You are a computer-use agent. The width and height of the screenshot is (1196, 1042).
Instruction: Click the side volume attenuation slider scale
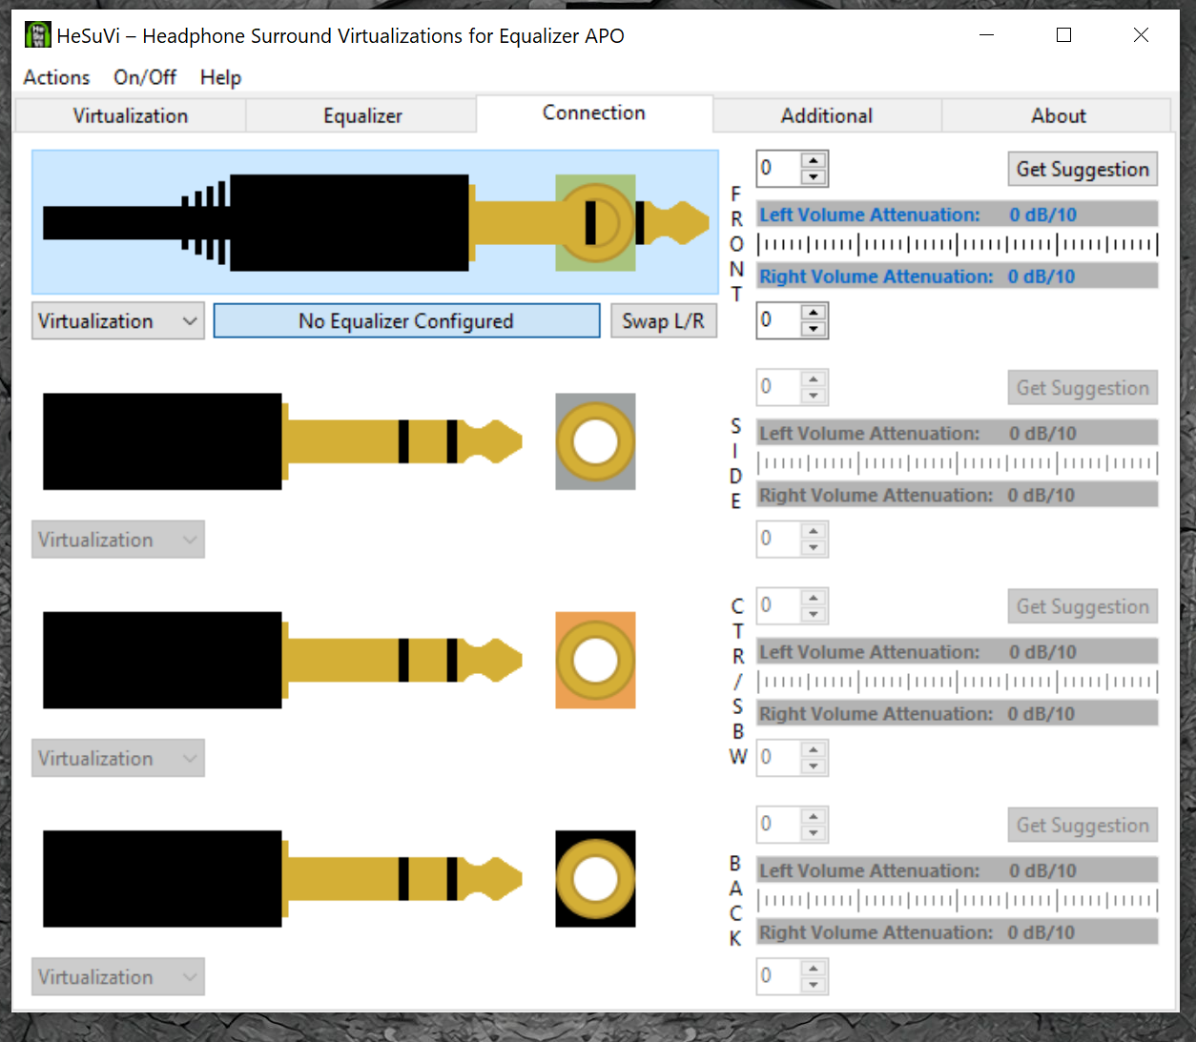pyautogui.click(x=958, y=463)
